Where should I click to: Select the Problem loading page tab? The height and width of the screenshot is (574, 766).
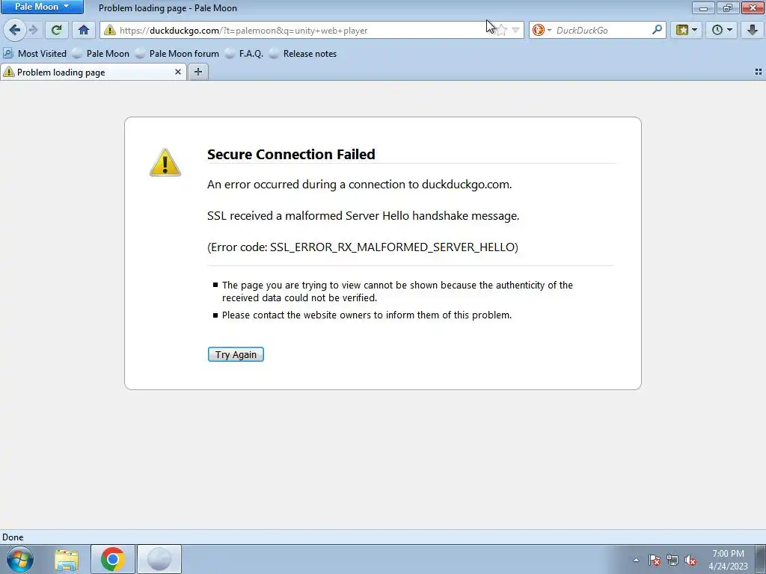pos(93,72)
